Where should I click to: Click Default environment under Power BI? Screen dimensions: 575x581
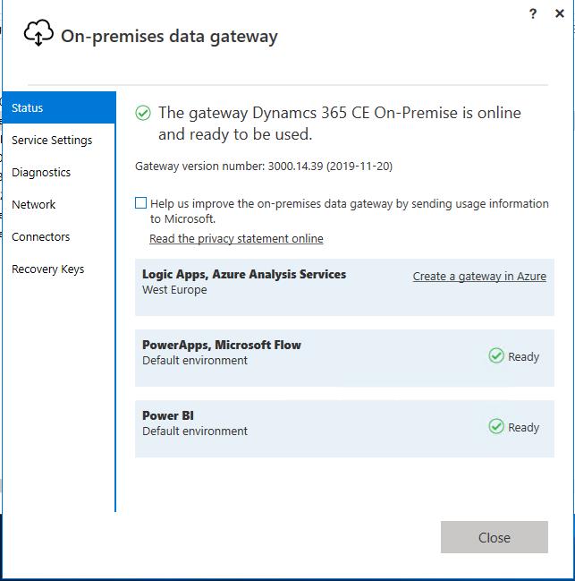pyautogui.click(x=195, y=431)
